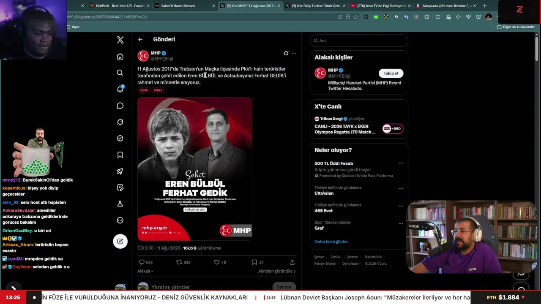
Task: Open Grok icon in sidebar
Action: tap(120, 122)
